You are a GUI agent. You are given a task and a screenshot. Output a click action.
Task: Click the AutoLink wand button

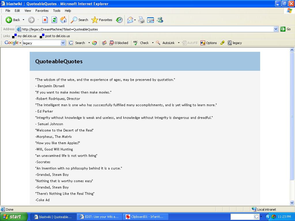(x=165, y=43)
